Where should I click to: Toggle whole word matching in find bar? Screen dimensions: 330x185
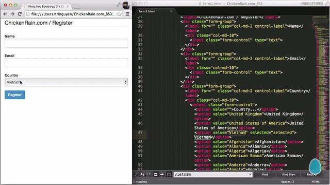[x=148, y=174]
